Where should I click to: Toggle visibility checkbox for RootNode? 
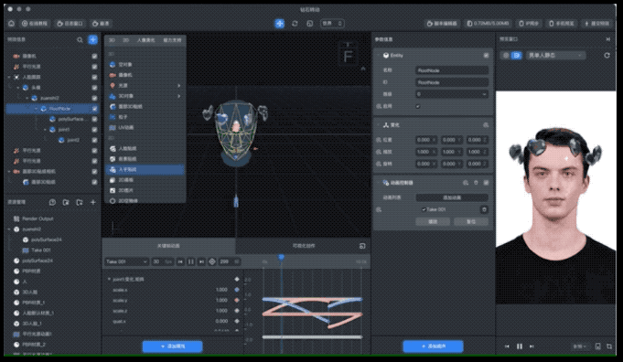pyautogui.click(x=94, y=109)
